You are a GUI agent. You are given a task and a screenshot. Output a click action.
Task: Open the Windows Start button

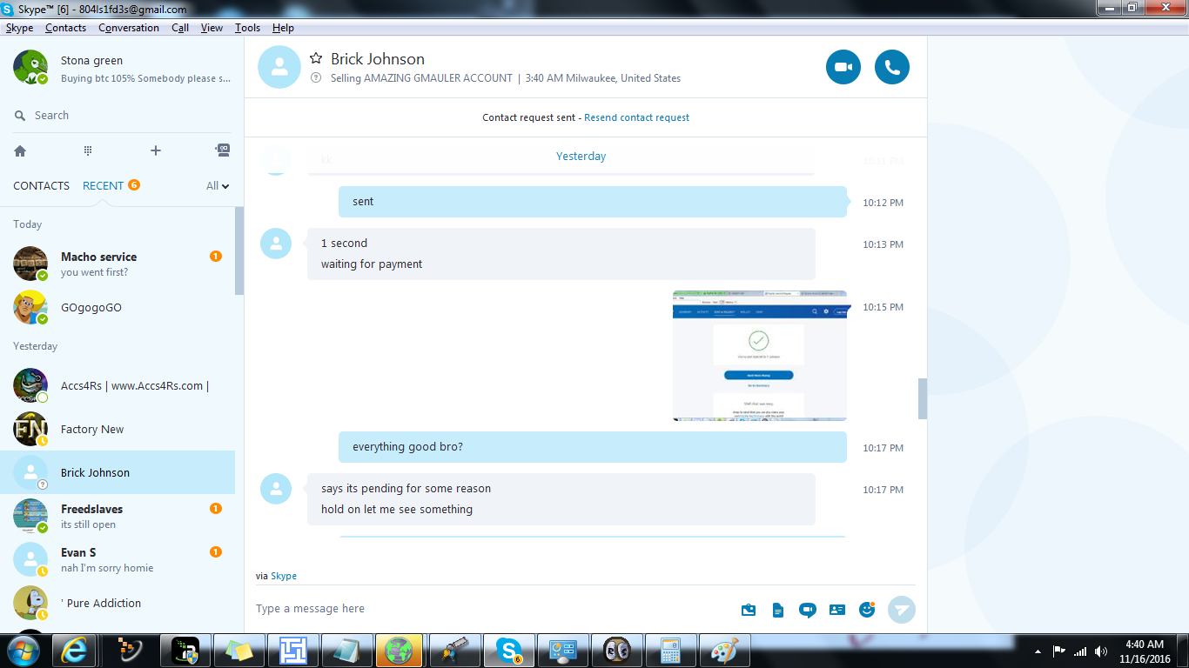(x=21, y=651)
